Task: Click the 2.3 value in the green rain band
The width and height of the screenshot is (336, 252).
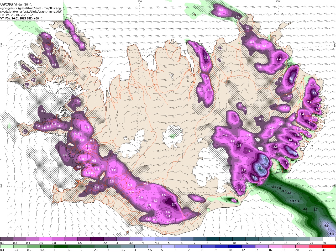Action: (305, 209)
